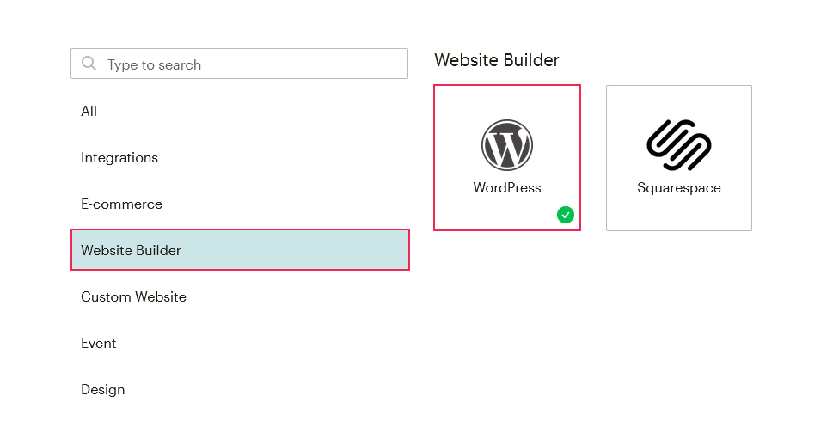The width and height of the screenshot is (833, 445).
Task: Click the WordPress logo icon
Action: pyautogui.click(x=507, y=145)
